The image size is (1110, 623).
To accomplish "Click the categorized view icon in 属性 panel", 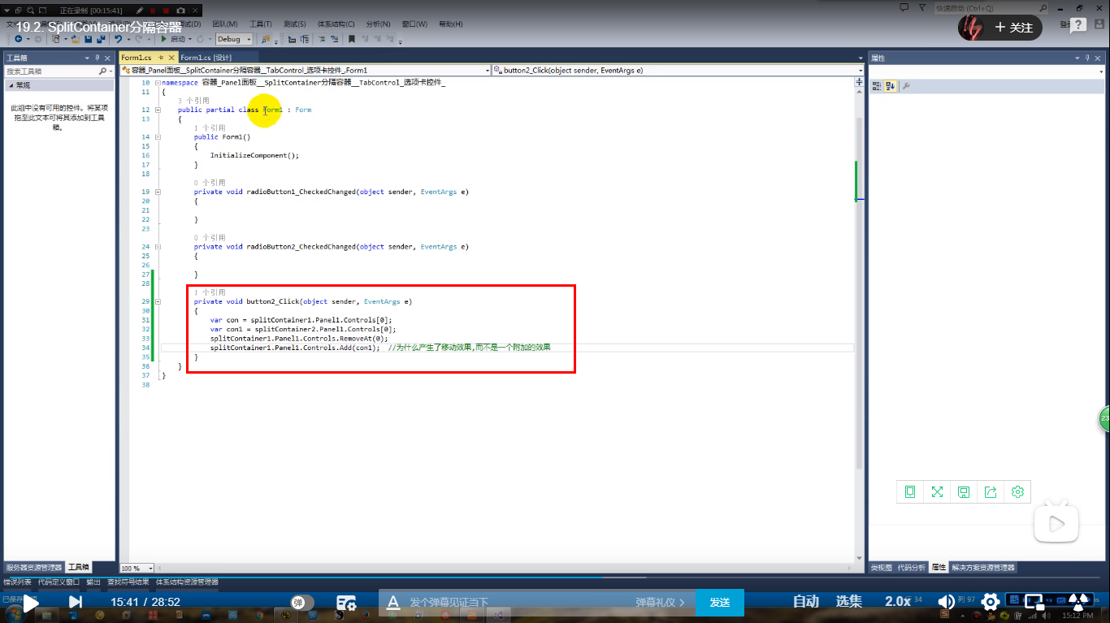I will pos(877,85).
